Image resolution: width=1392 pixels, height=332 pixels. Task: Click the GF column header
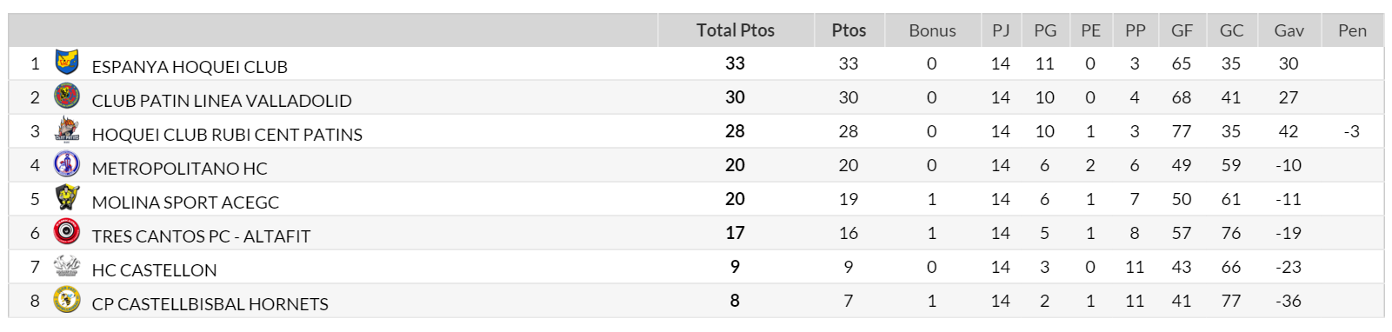pyautogui.click(x=1182, y=30)
